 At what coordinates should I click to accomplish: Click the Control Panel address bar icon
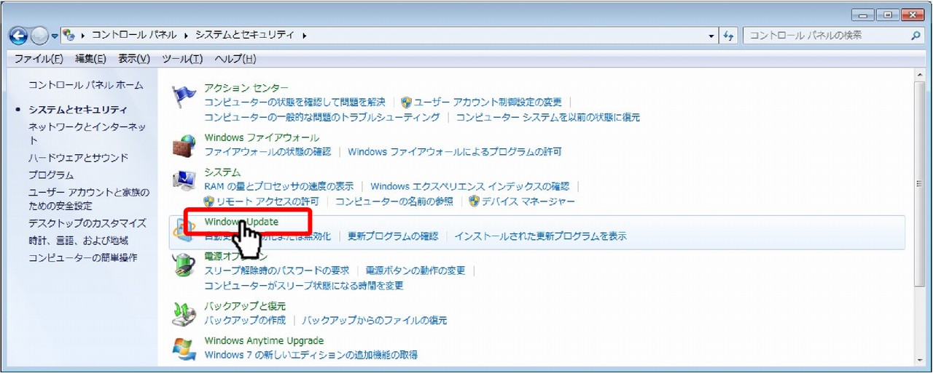coord(70,35)
